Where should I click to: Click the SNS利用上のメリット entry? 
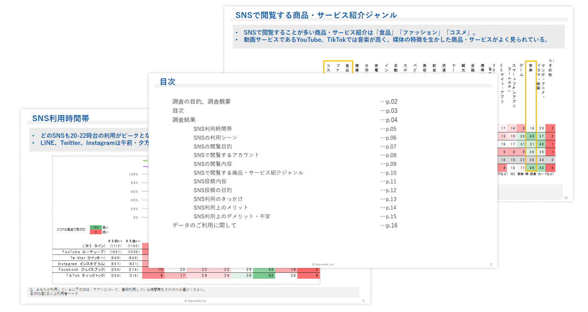click(x=221, y=207)
